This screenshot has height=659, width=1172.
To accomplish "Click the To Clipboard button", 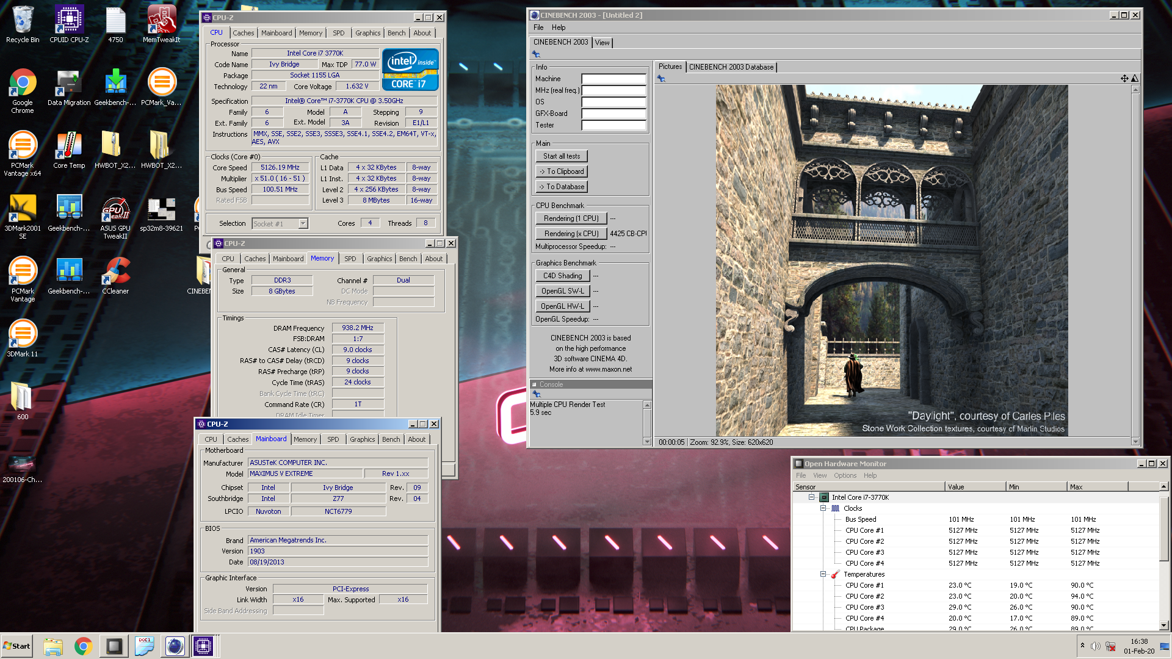I will [x=562, y=171].
